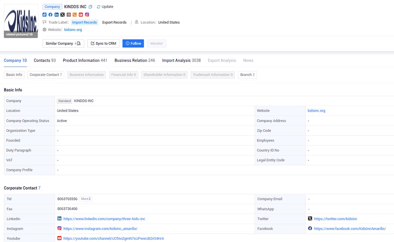394x242 pixels.
Task: Select the Import Records trade label
Action: (x=85, y=22)
